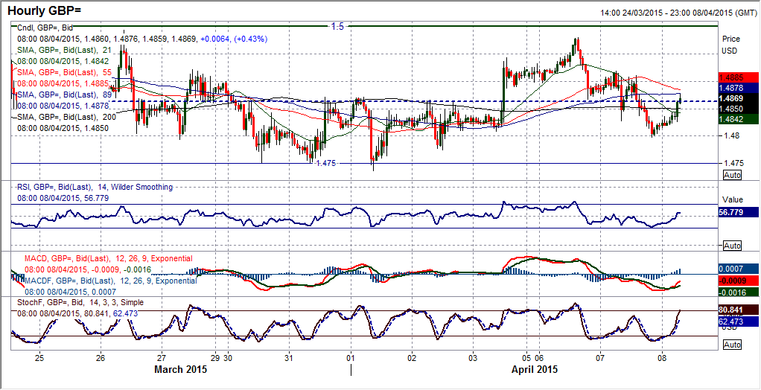Click the Price USD axis heading
Viewport: 761px width, 390px height.
coord(731,45)
